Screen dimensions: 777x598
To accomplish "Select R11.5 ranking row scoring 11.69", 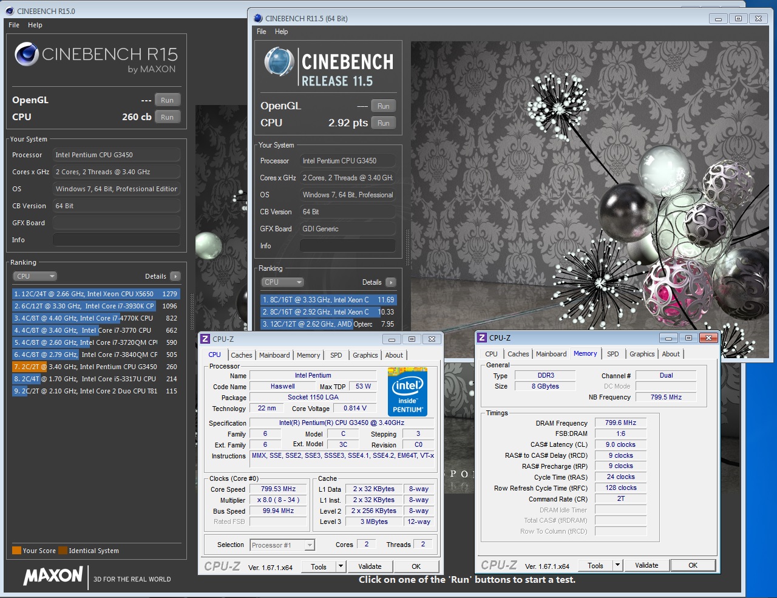I will [328, 300].
